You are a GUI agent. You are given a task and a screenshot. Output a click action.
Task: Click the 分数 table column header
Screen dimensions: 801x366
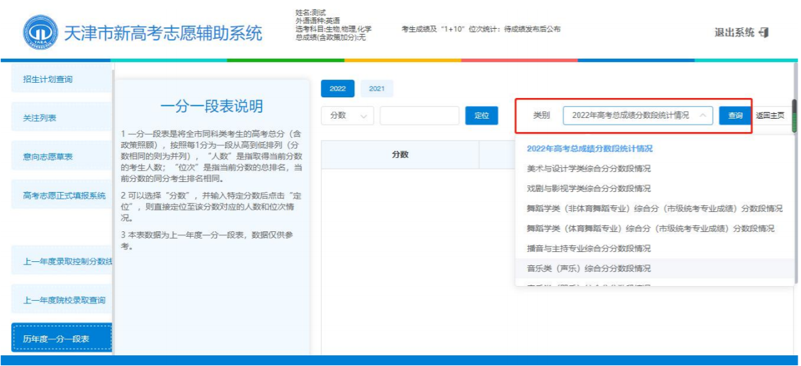click(400, 155)
